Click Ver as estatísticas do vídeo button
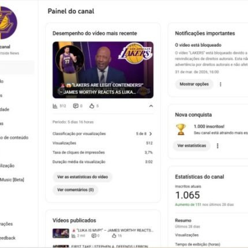 point(82,177)
